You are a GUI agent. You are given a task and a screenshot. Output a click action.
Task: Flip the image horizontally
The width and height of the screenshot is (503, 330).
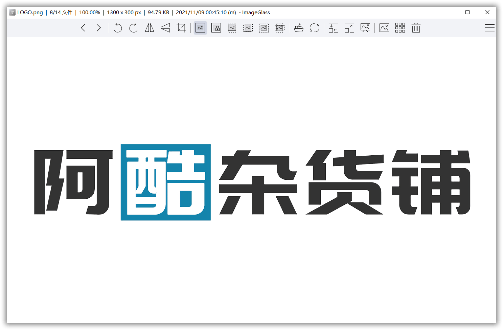150,28
